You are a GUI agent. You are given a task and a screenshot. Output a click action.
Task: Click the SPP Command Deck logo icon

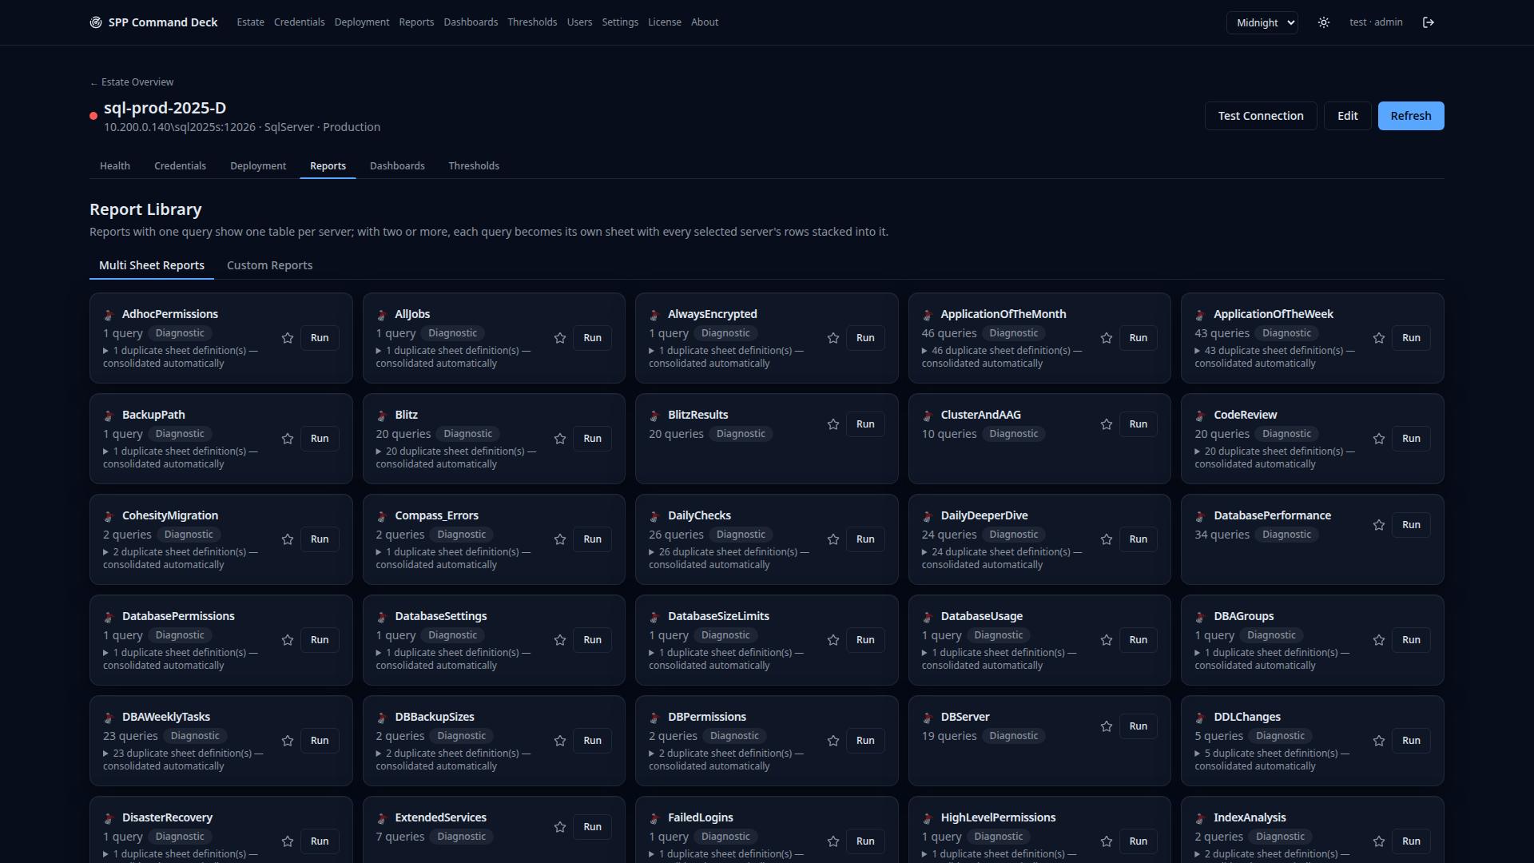(96, 22)
